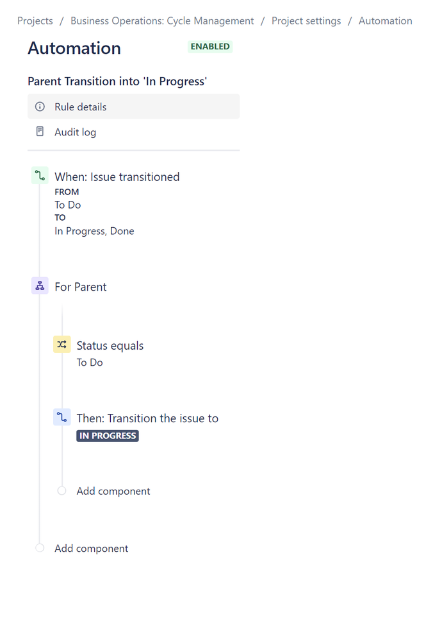
Task: Click the purple For Parent branch icon
Action: 40,286
